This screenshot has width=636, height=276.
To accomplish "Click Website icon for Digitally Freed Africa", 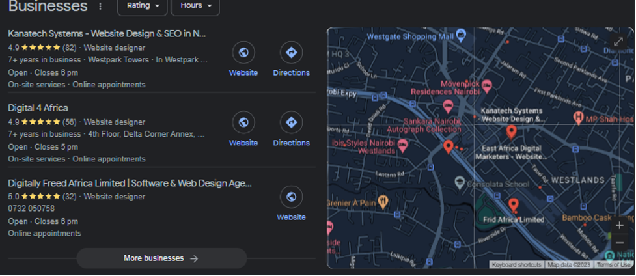I will coord(291,197).
